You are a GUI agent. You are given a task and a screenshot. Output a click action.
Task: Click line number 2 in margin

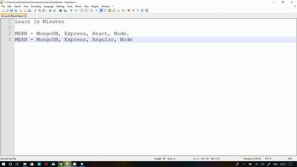tap(9, 28)
